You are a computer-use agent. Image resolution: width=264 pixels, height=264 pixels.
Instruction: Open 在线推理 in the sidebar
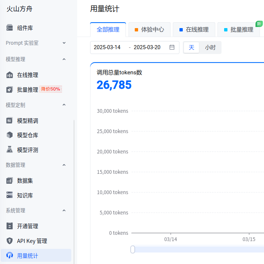[28, 75]
